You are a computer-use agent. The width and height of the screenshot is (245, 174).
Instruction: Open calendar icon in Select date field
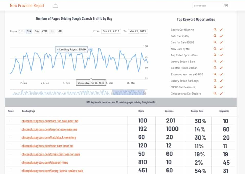pyautogui.click(x=225, y=6)
